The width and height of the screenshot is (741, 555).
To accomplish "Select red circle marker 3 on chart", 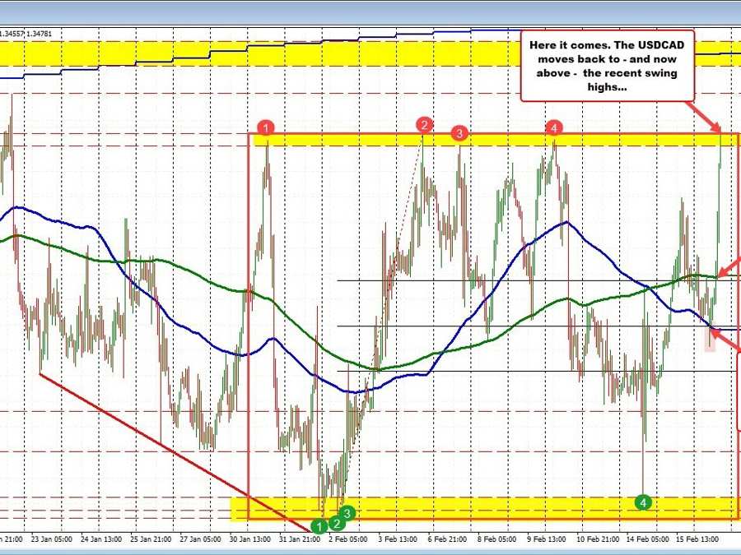I will click(x=459, y=132).
